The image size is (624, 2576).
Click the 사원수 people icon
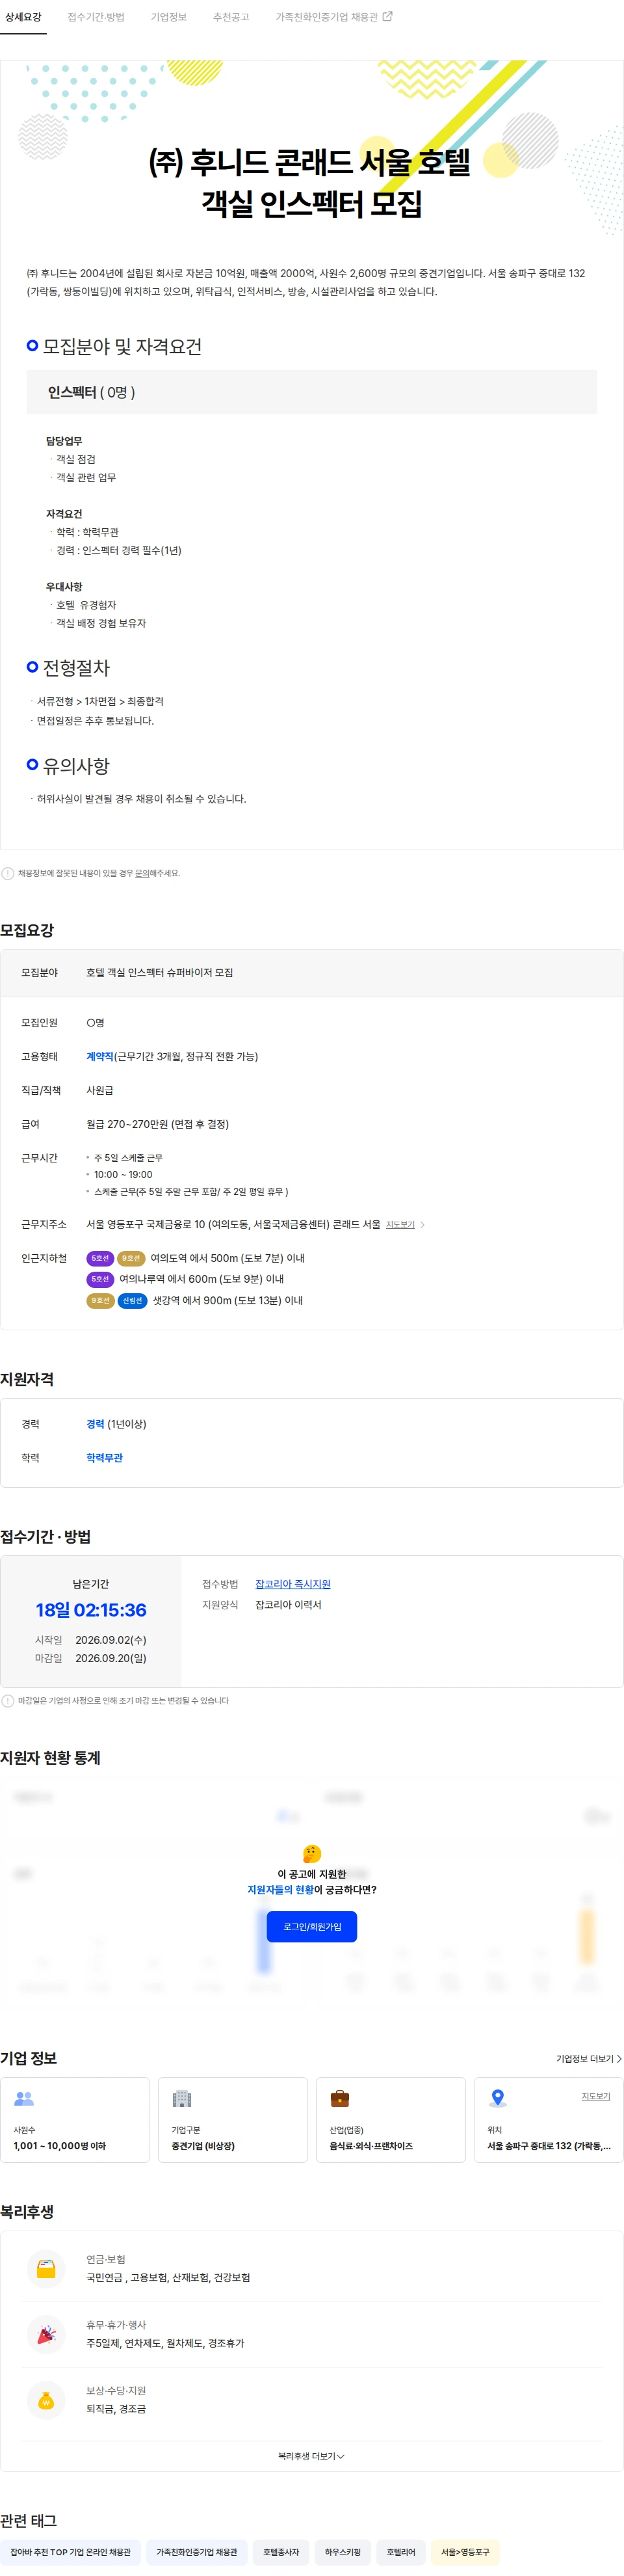click(24, 2098)
